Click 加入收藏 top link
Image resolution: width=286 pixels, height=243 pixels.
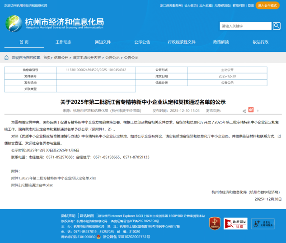(206, 5)
